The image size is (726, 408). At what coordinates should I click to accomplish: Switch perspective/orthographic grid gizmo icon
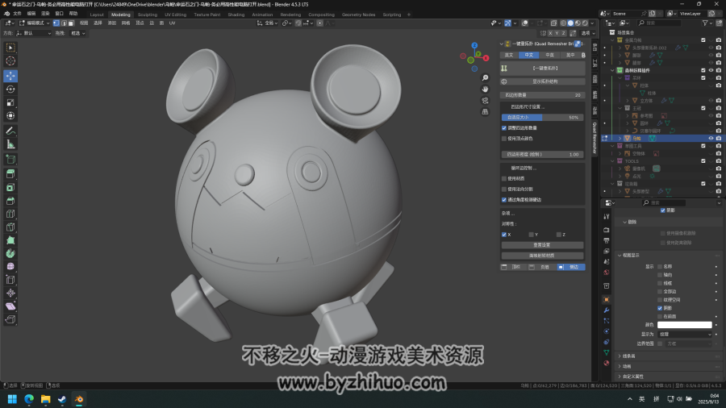pyautogui.click(x=485, y=111)
